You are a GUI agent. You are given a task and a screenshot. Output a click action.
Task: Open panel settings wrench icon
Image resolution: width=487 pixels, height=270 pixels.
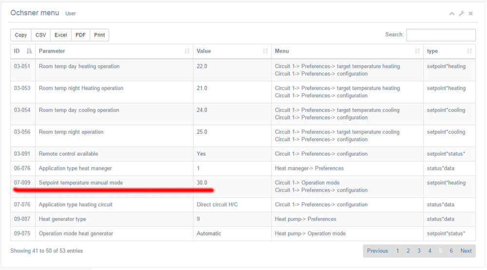point(462,14)
